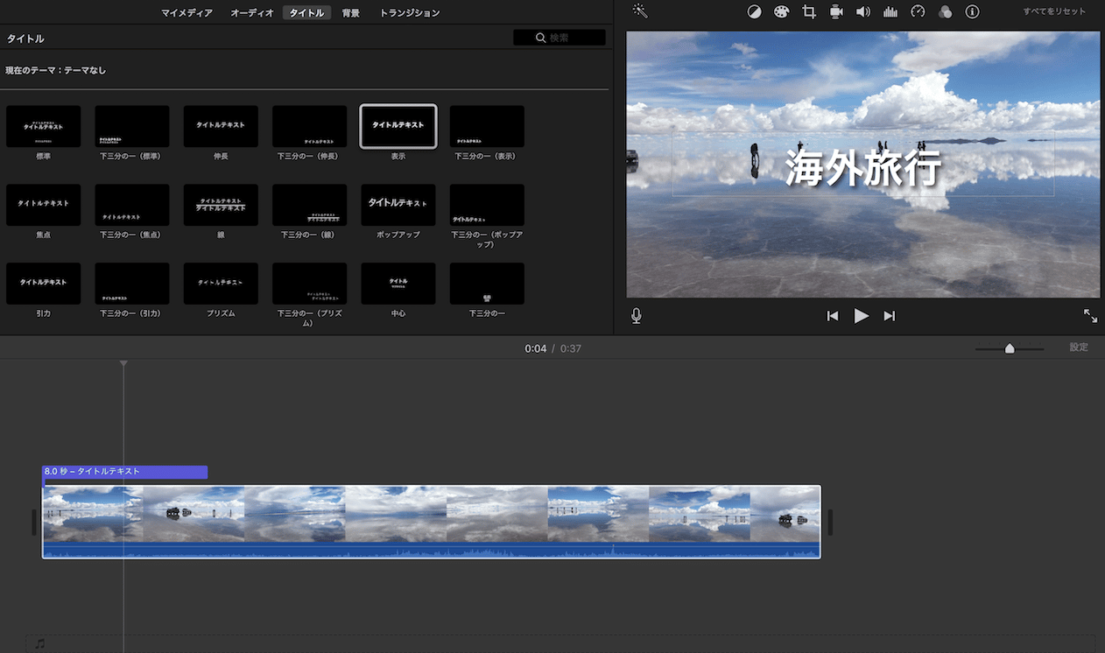The height and width of the screenshot is (653, 1105).
Task: Choose the ポップアップ title thumbnail
Action: tap(398, 205)
